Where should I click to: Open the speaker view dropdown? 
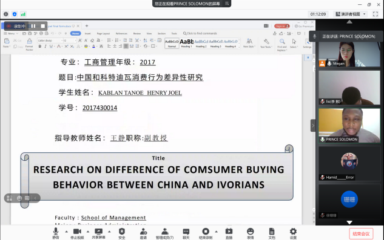click(x=350, y=14)
